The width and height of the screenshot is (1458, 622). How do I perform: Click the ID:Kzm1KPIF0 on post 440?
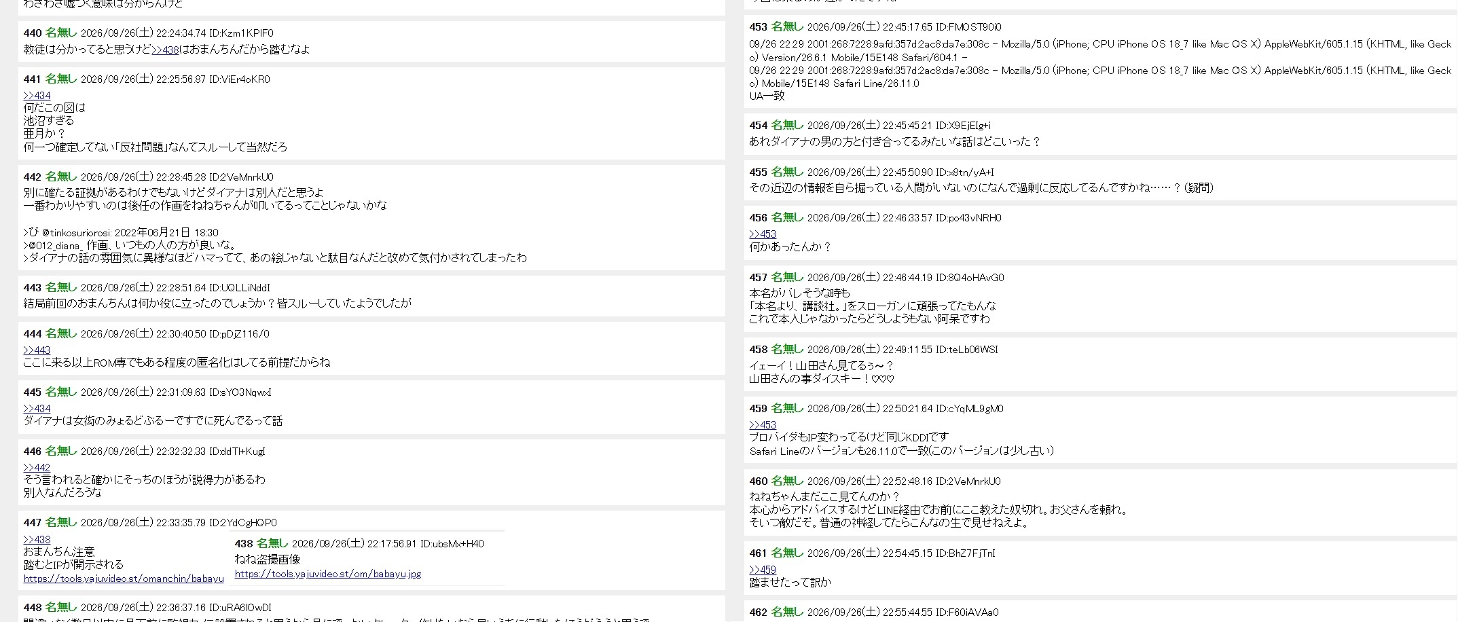pyautogui.click(x=241, y=33)
